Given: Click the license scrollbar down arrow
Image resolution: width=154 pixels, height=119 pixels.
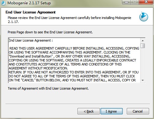Looking at the screenshot, I should tap(143, 80).
